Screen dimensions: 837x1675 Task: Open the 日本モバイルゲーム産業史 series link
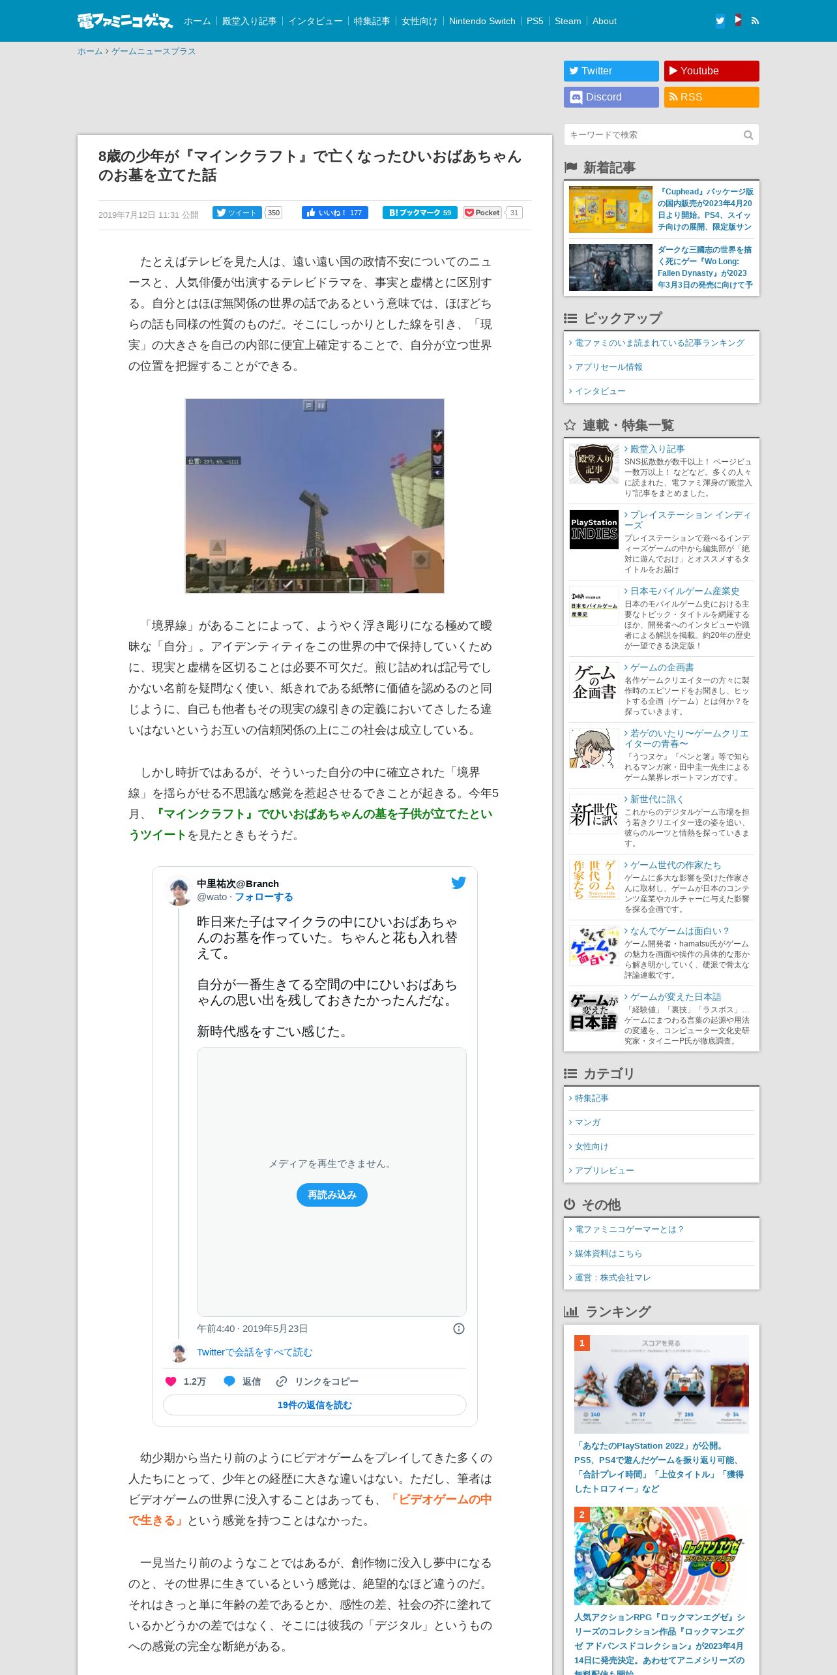(x=684, y=591)
